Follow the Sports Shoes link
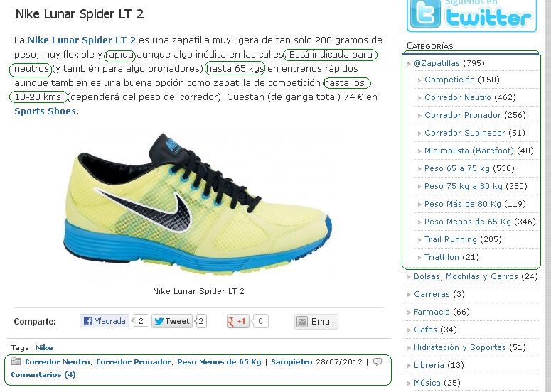This screenshot has height=392, width=551. (x=45, y=111)
